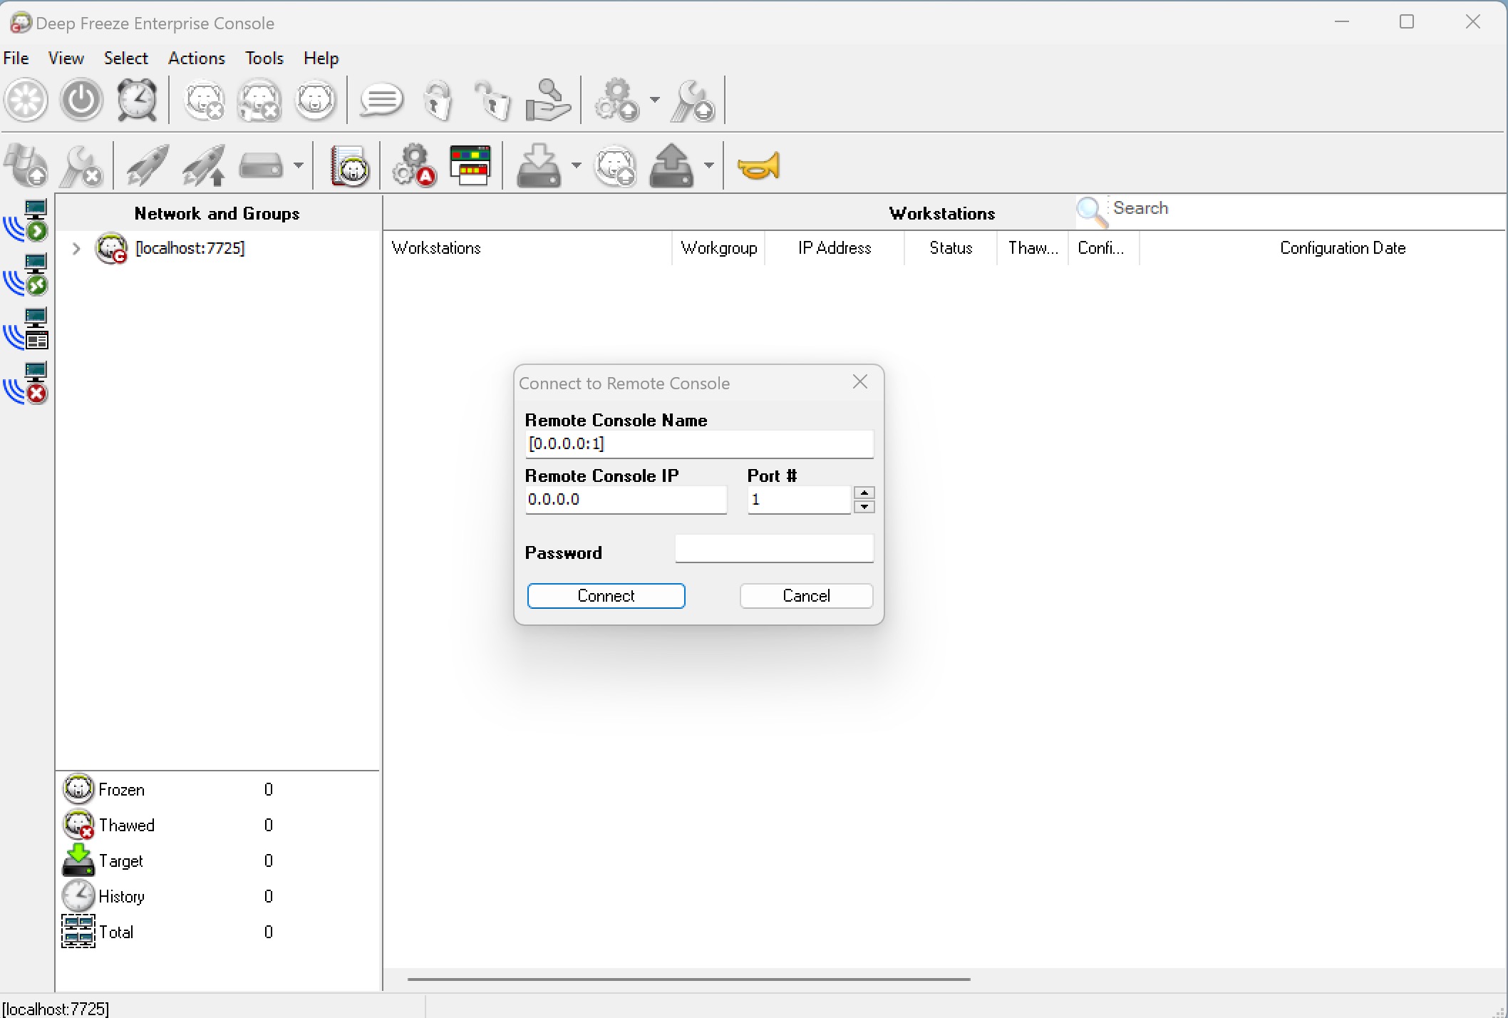The image size is (1508, 1018).
Task: Open the dropdown arrow beside the upload tray
Action: (x=708, y=165)
